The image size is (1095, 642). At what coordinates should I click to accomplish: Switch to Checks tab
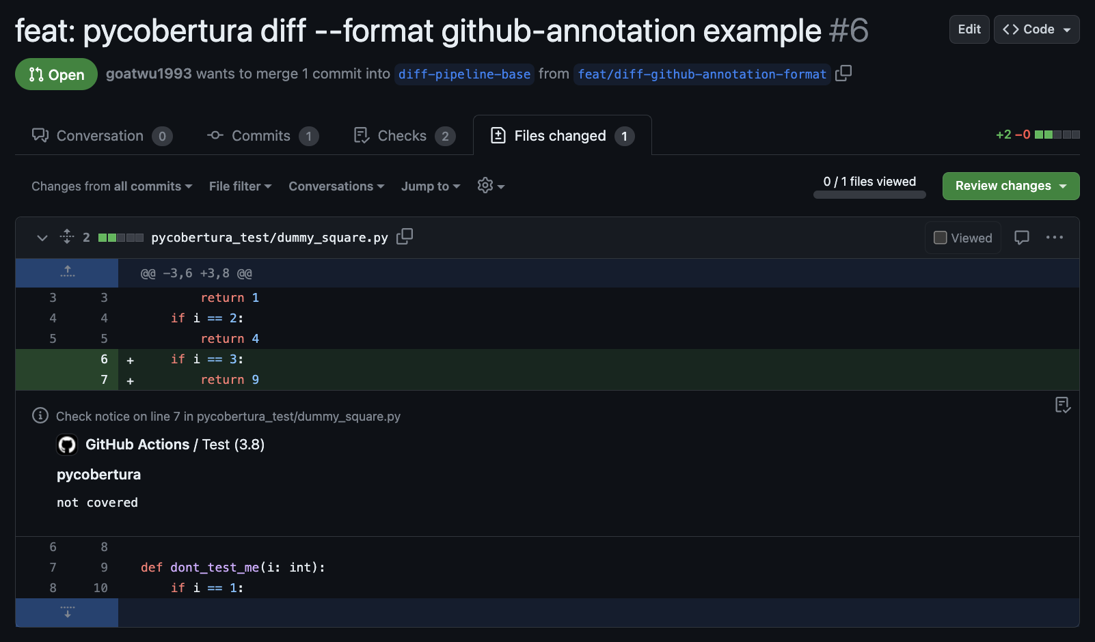coord(404,136)
